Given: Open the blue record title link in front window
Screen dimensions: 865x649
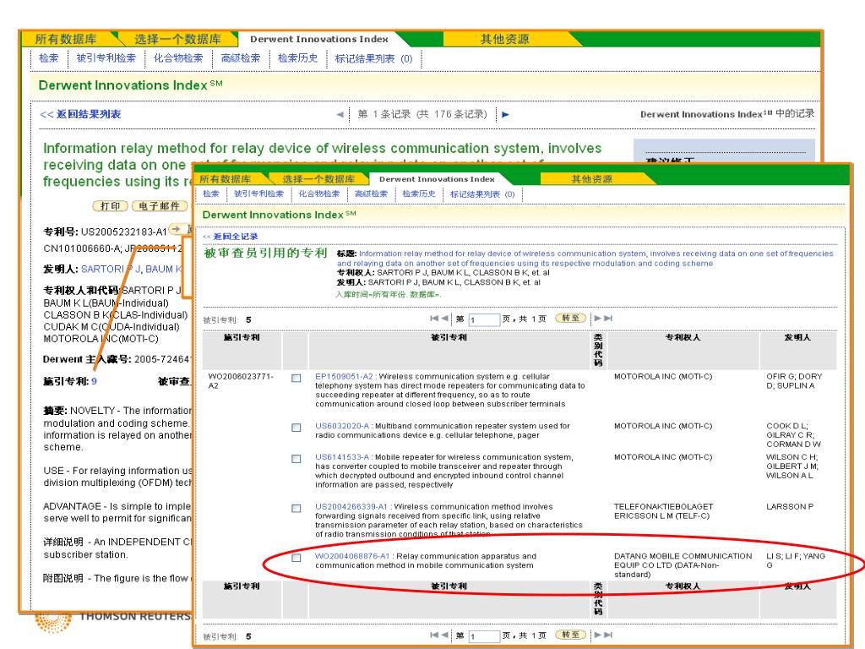Looking at the screenshot, I should click(x=585, y=259).
